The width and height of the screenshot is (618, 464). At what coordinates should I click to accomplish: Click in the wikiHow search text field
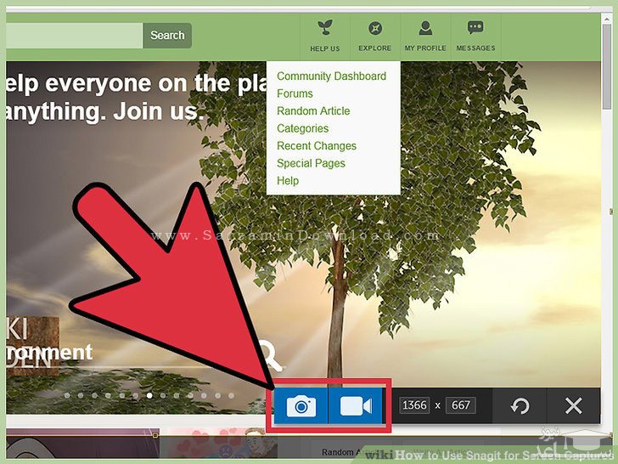tap(72, 35)
